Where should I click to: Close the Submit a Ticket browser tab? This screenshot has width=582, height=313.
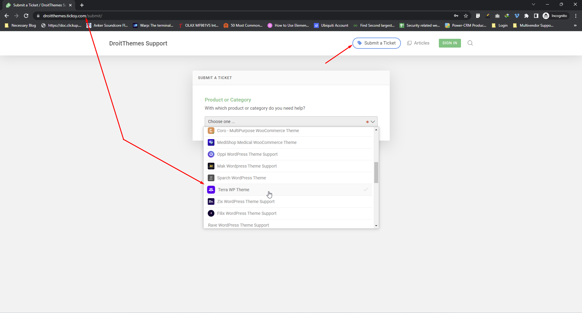pyautogui.click(x=70, y=5)
